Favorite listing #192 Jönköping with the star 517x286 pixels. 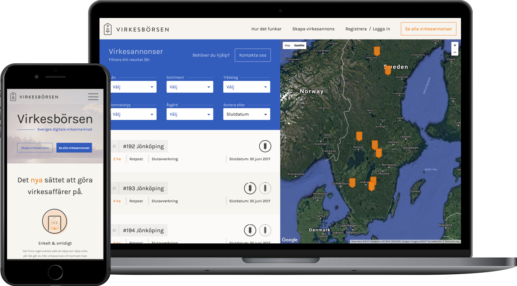click(114, 147)
